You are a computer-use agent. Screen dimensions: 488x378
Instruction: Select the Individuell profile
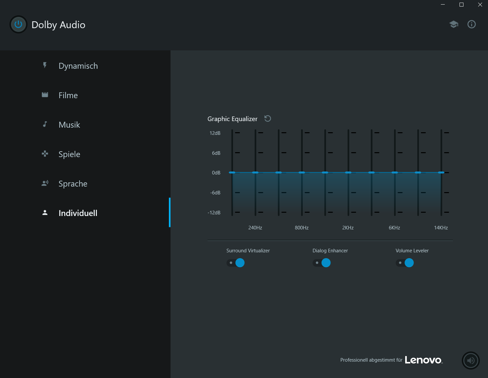point(78,213)
